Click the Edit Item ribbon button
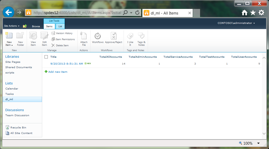Image resolution: width=269 pixels, height=149 pixels. click(x=44, y=39)
